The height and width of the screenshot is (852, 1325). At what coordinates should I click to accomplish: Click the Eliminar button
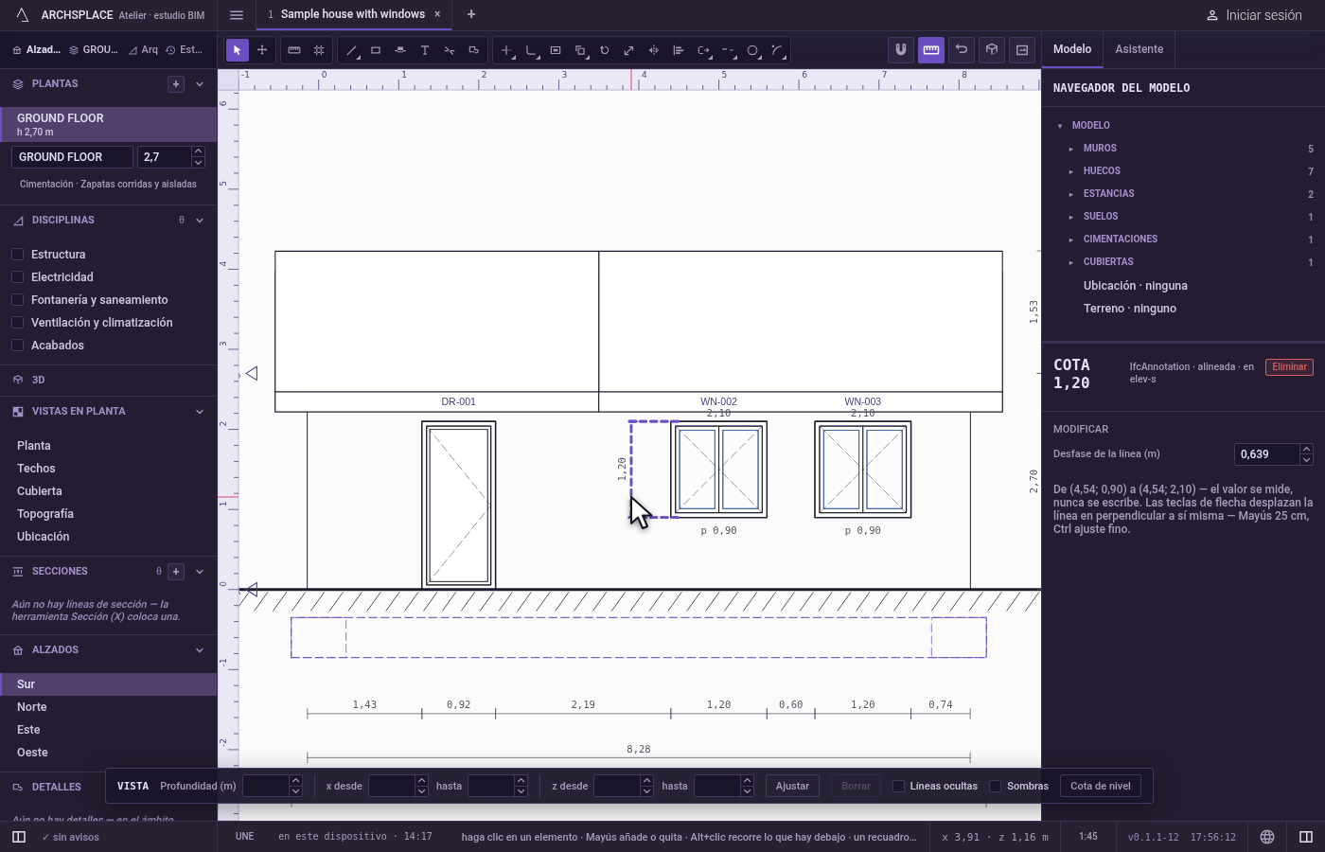(x=1289, y=367)
